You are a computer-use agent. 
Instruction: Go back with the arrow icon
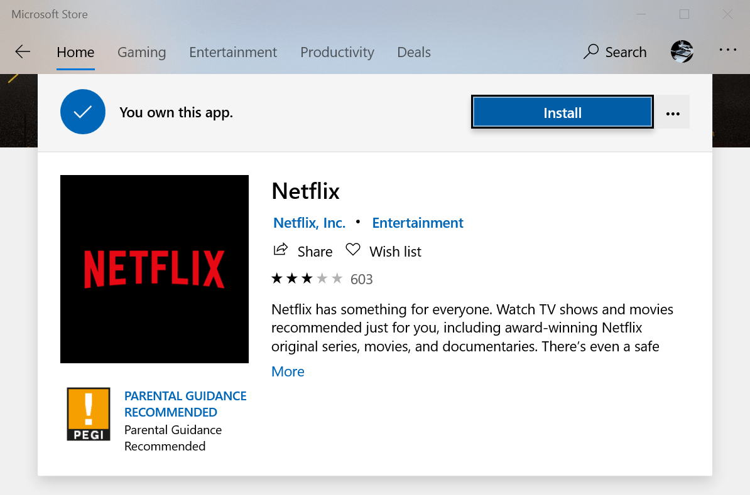pos(23,51)
